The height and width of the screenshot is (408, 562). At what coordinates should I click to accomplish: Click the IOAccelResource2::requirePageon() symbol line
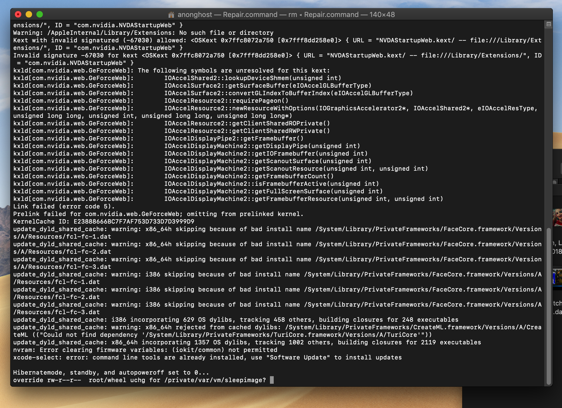tap(226, 101)
